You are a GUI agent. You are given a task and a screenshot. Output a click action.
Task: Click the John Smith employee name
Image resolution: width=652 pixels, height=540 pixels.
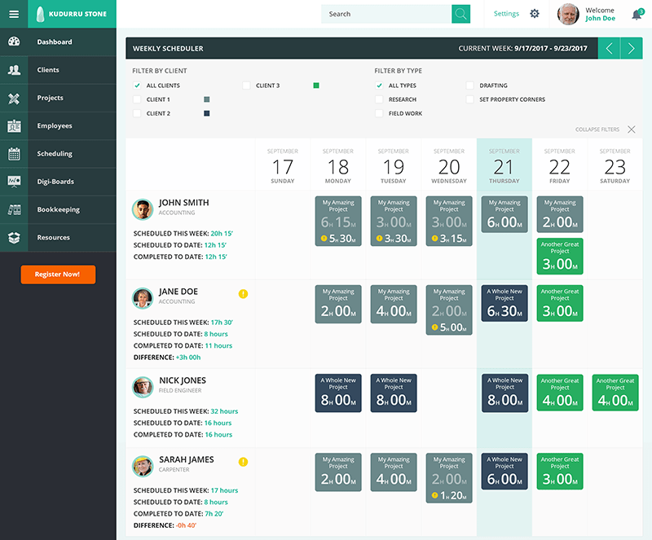(x=184, y=203)
